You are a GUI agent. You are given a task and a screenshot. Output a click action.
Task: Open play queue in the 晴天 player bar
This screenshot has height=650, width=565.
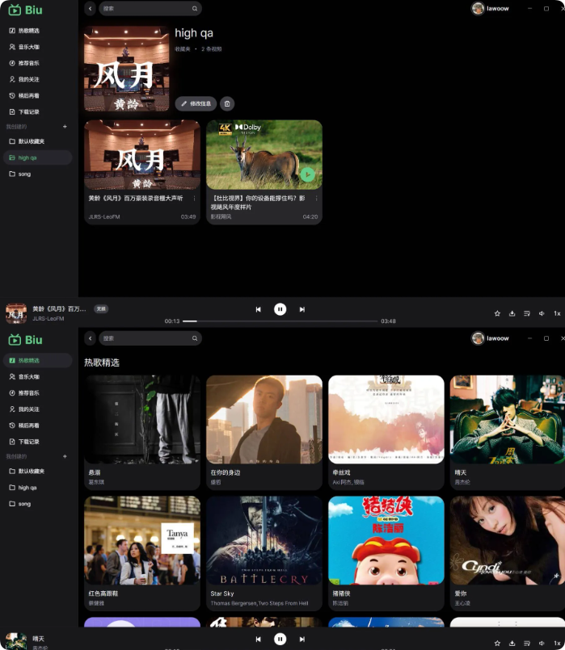click(x=527, y=644)
